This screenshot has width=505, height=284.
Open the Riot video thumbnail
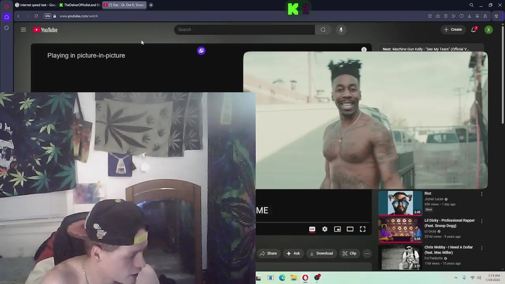400,203
